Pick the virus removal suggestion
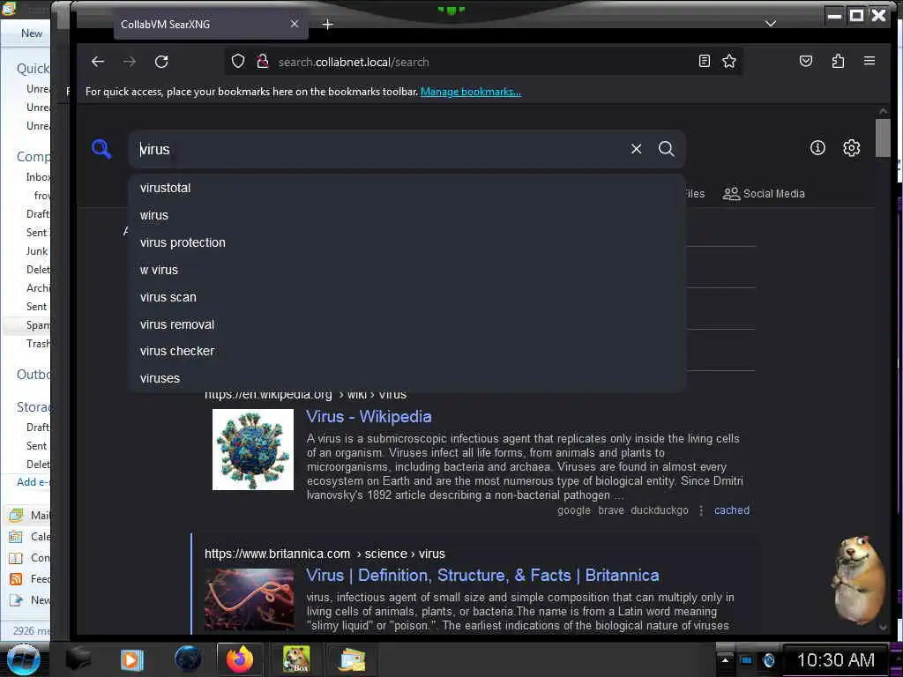Image resolution: width=903 pixels, height=677 pixels. click(407, 324)
